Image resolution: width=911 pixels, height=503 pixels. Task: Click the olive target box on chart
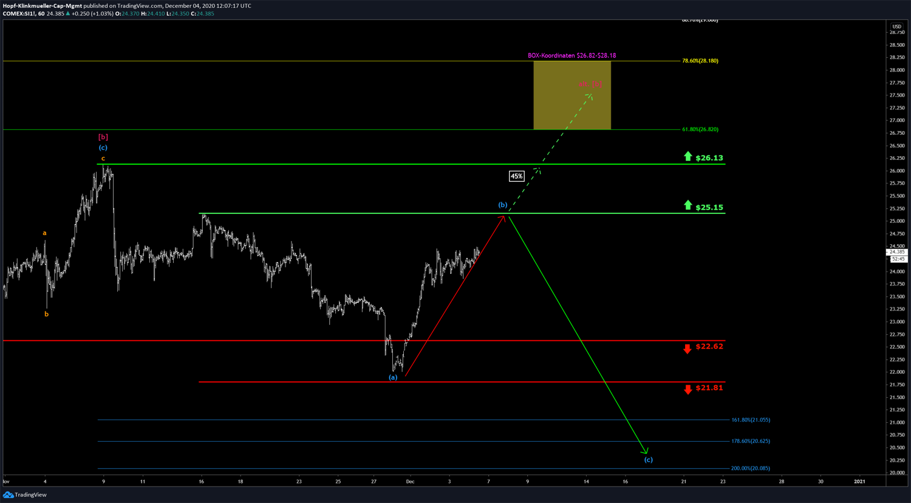tap(572, 95)
